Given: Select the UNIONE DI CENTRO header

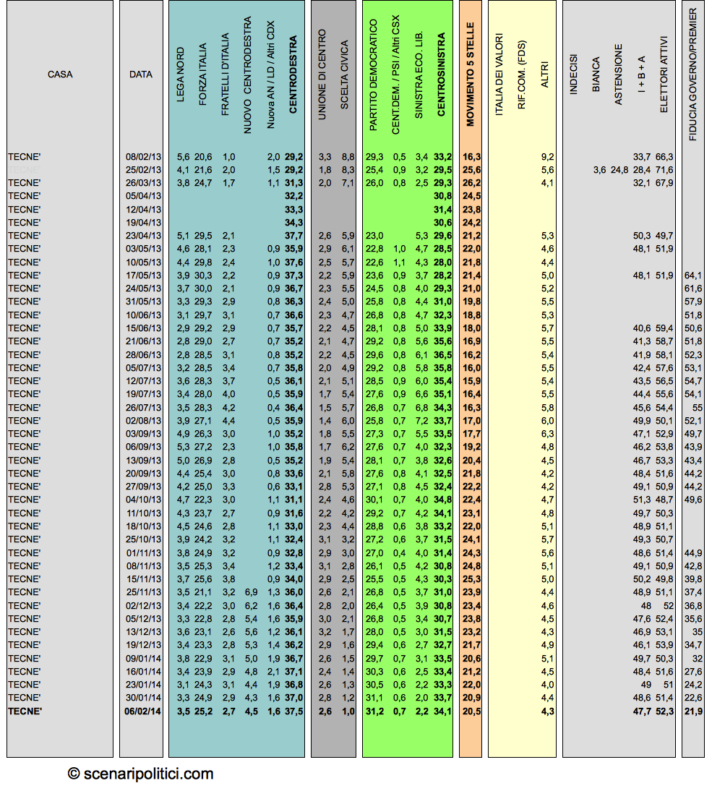Looking at the screenshot, I should [x=322, y=74].
